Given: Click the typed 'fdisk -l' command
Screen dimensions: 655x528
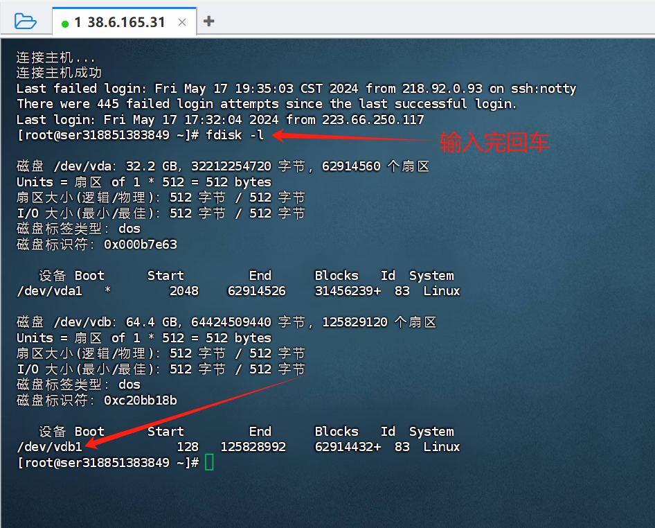Looking at the screenshot, I should (235, 135).
